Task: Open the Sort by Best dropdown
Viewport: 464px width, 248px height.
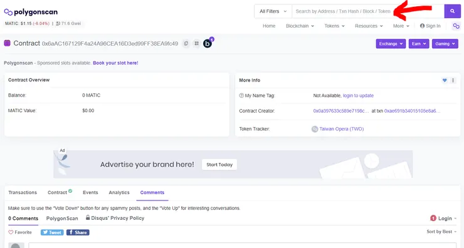Action: (x=441, y=232)
